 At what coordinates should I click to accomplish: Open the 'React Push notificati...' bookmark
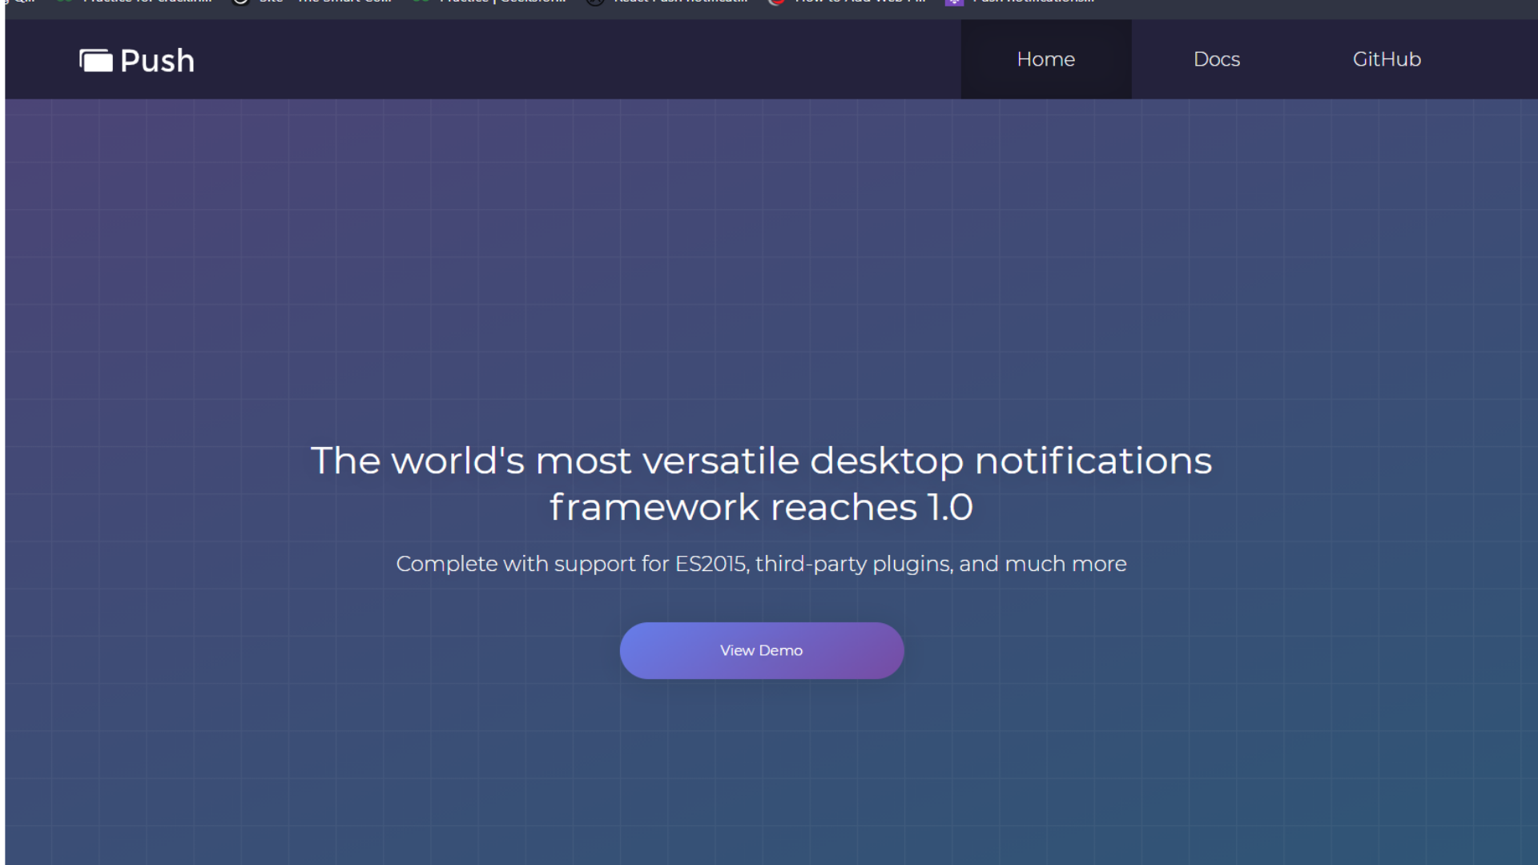pos(681,2)
